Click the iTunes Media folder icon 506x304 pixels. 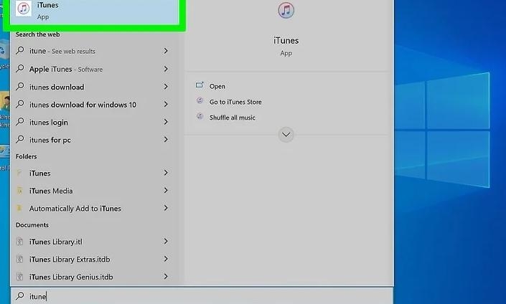coord(20,191)
